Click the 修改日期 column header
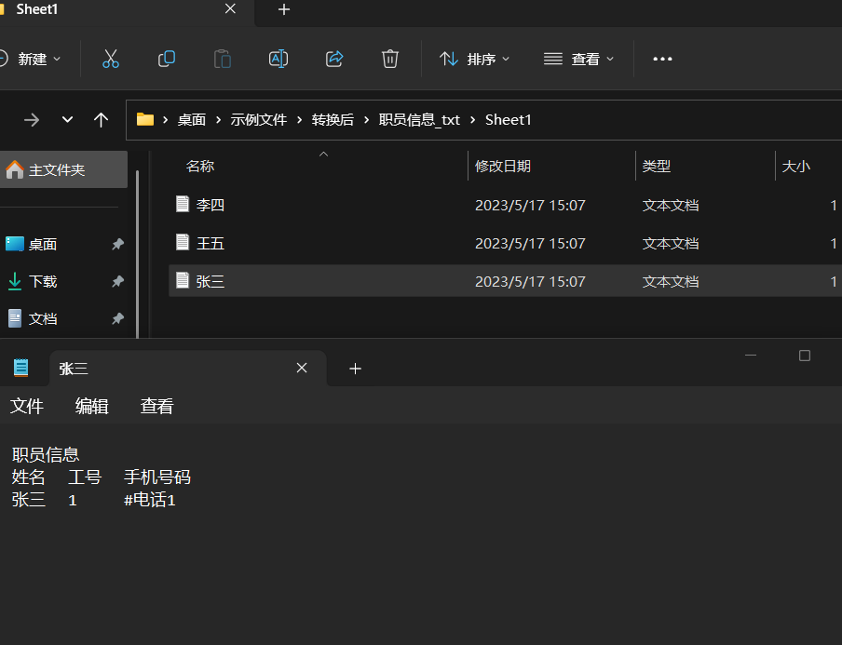This screenshot has width=842, height=645. pyautogui.click(x=503, y=166)
